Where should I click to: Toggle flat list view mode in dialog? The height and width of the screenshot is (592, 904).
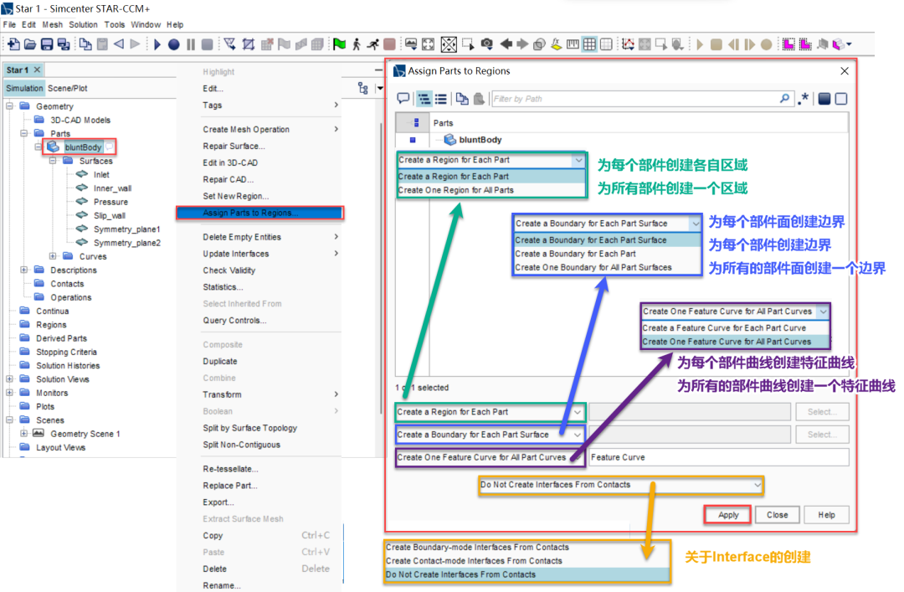tap(441, 99)
